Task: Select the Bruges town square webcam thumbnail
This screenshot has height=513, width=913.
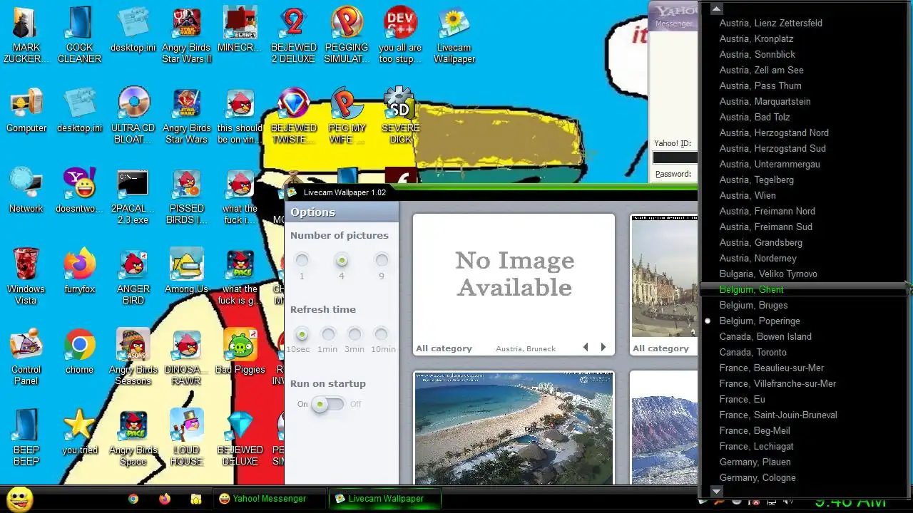Action: tap(664, 277)
